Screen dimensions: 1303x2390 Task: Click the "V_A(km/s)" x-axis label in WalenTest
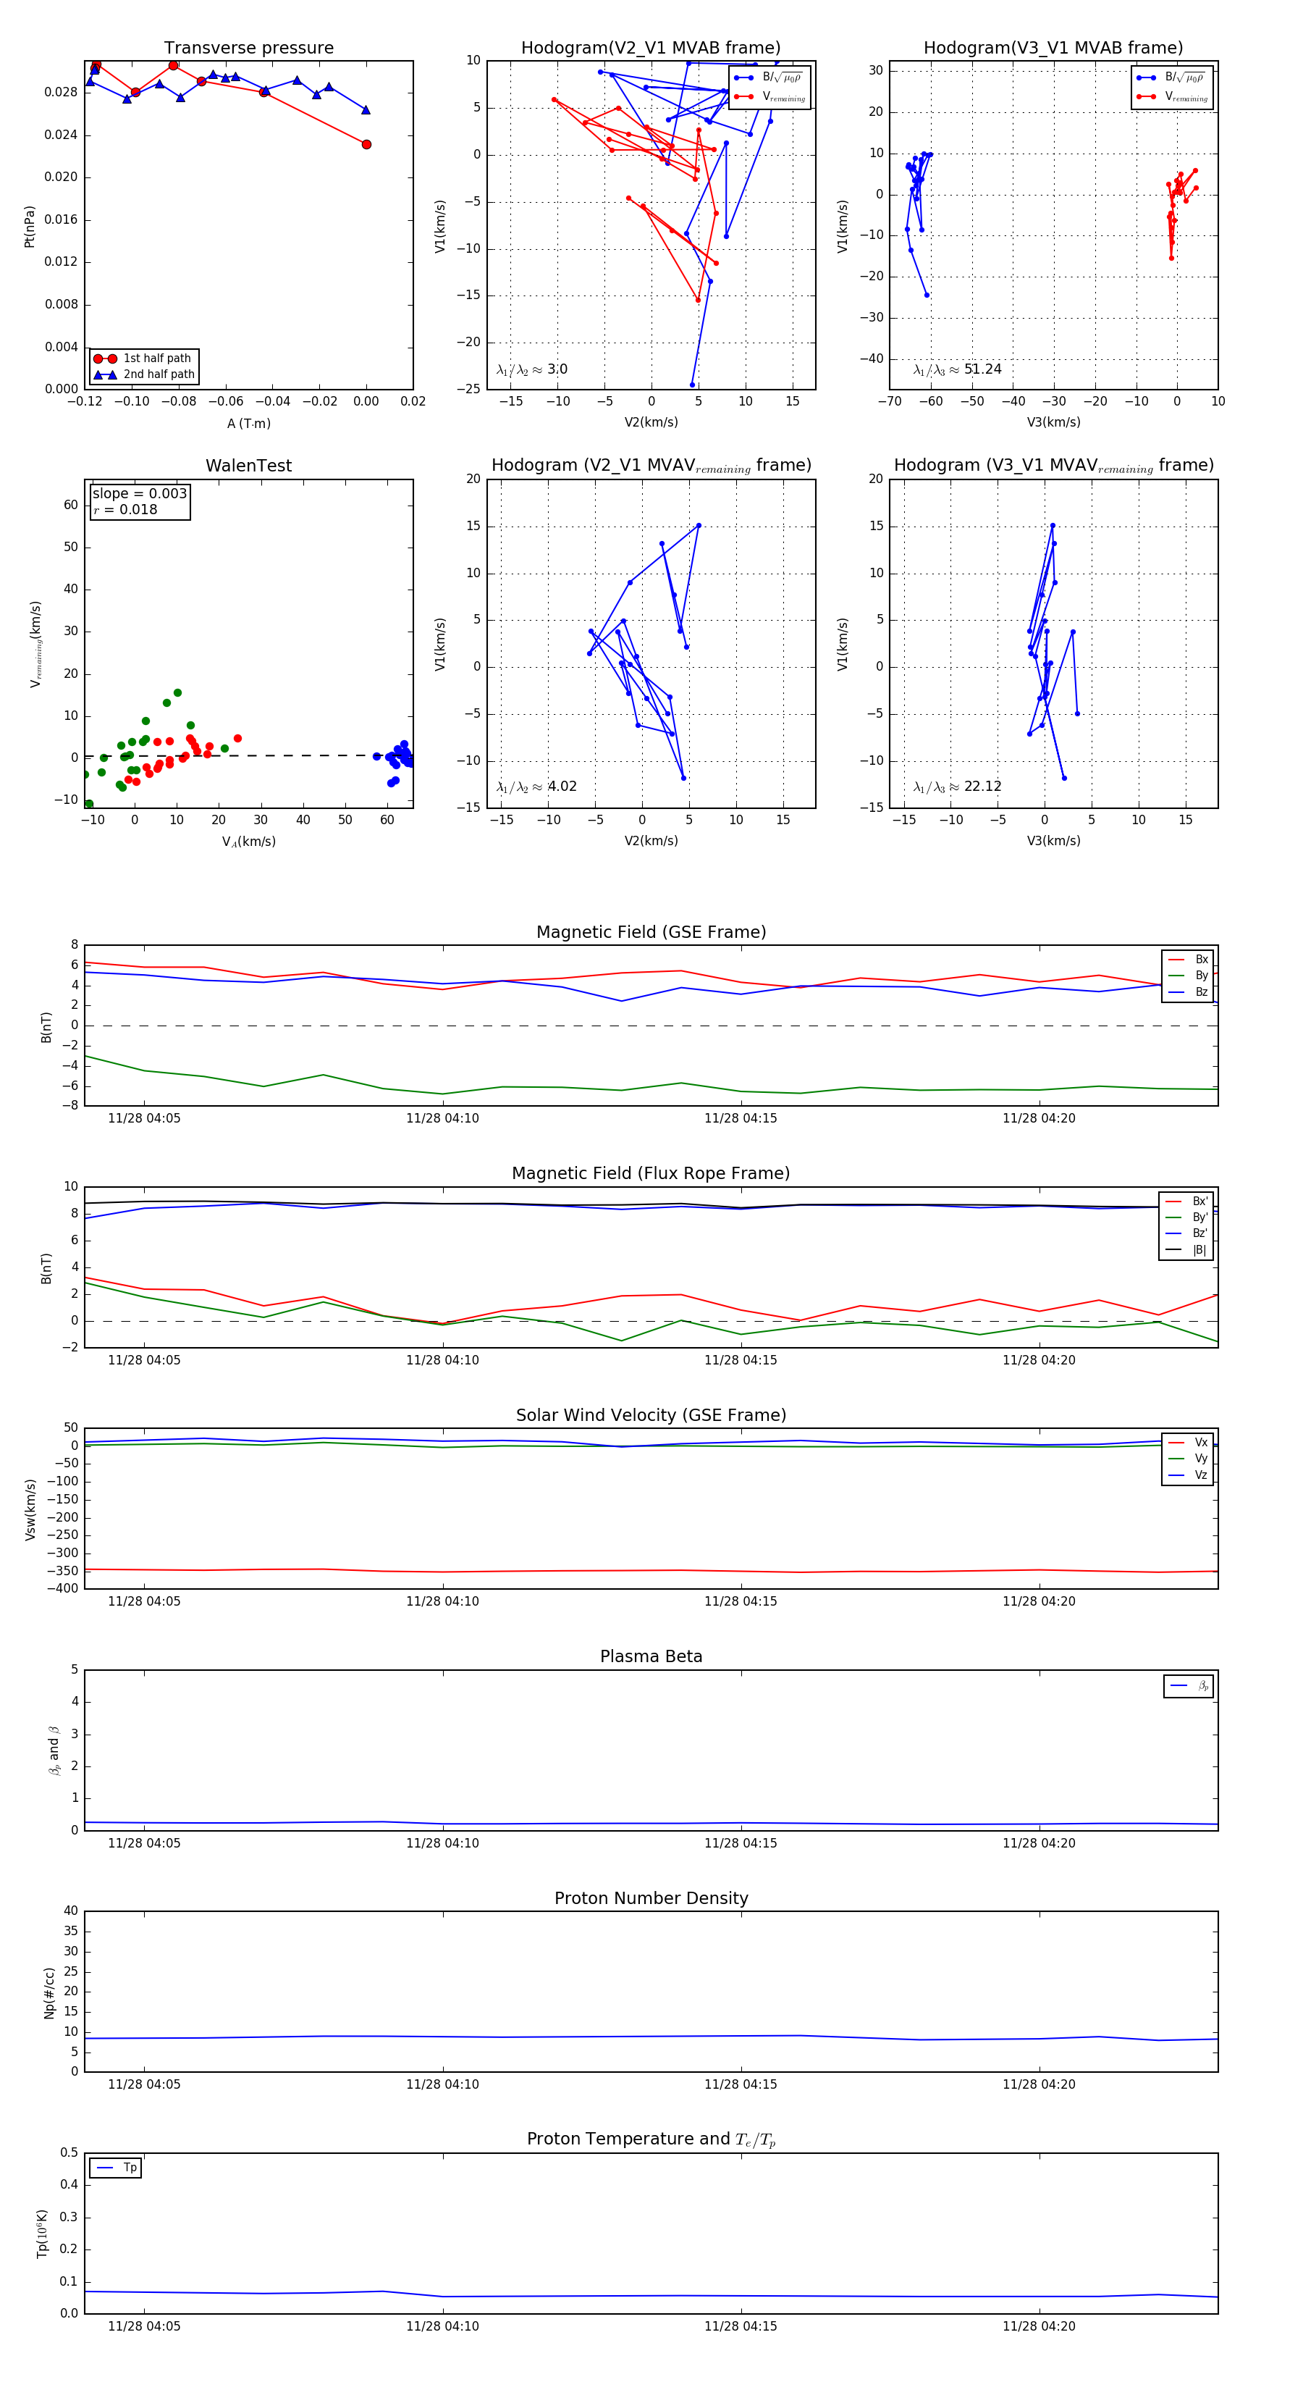tap(248, 842)
